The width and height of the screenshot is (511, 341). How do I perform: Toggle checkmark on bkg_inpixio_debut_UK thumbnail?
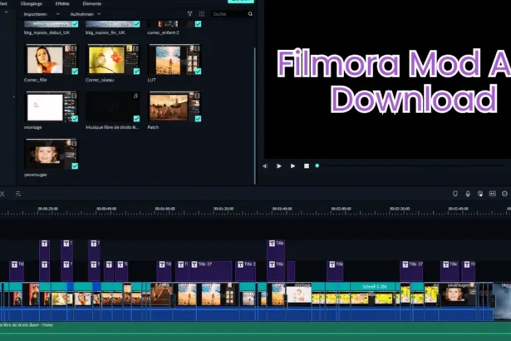pyautogui.click(x=75, y=24)
